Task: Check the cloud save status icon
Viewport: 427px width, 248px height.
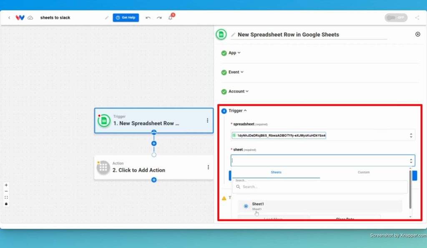Action: pos(30,17)
